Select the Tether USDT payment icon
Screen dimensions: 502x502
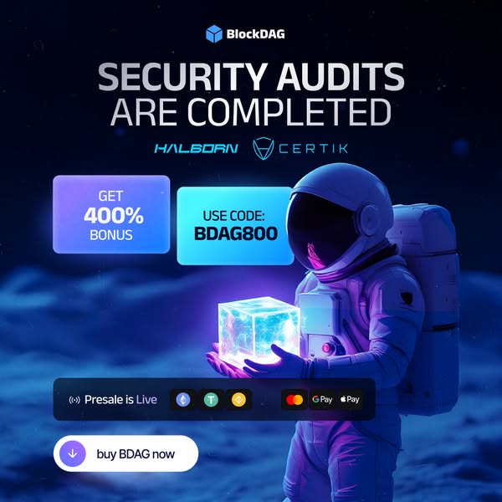[x=211, y=400]
